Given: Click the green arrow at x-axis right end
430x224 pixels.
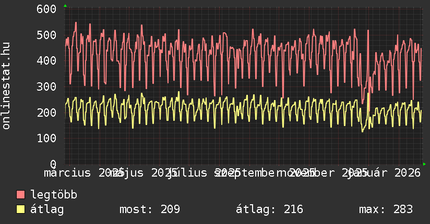Looking at the screenshot, I should pos(424,164).
